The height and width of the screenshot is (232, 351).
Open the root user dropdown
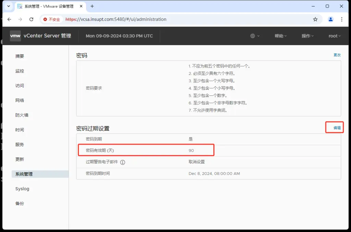pyautogui.click(x=335, y=36)
